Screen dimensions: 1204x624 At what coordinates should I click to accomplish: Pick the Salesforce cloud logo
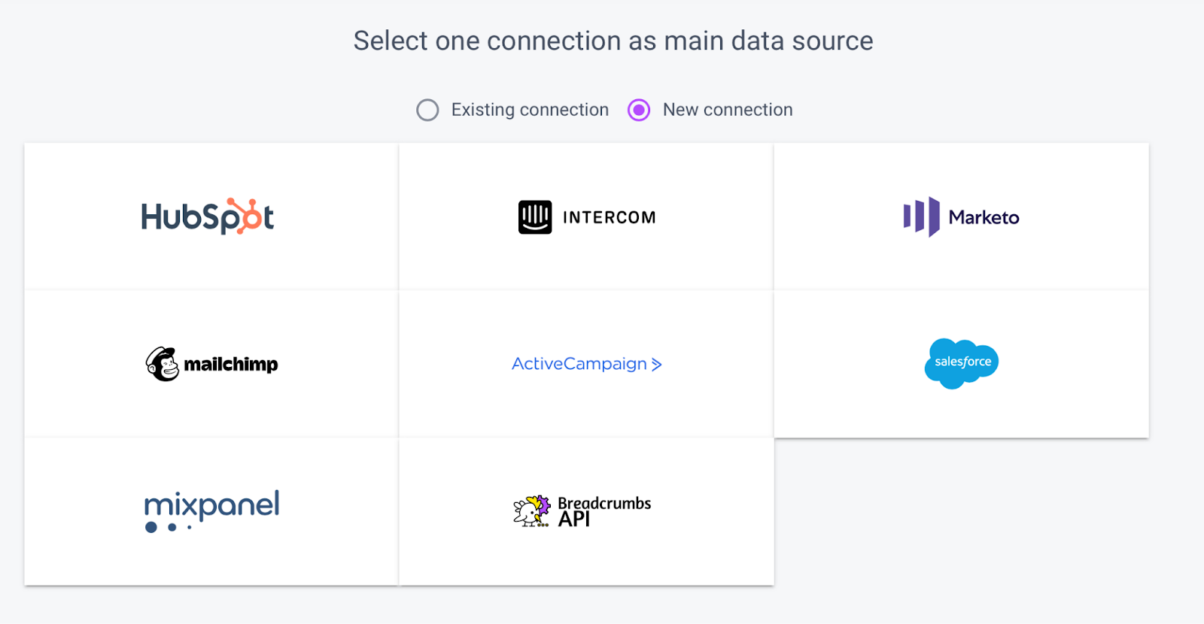click(961, 363)
